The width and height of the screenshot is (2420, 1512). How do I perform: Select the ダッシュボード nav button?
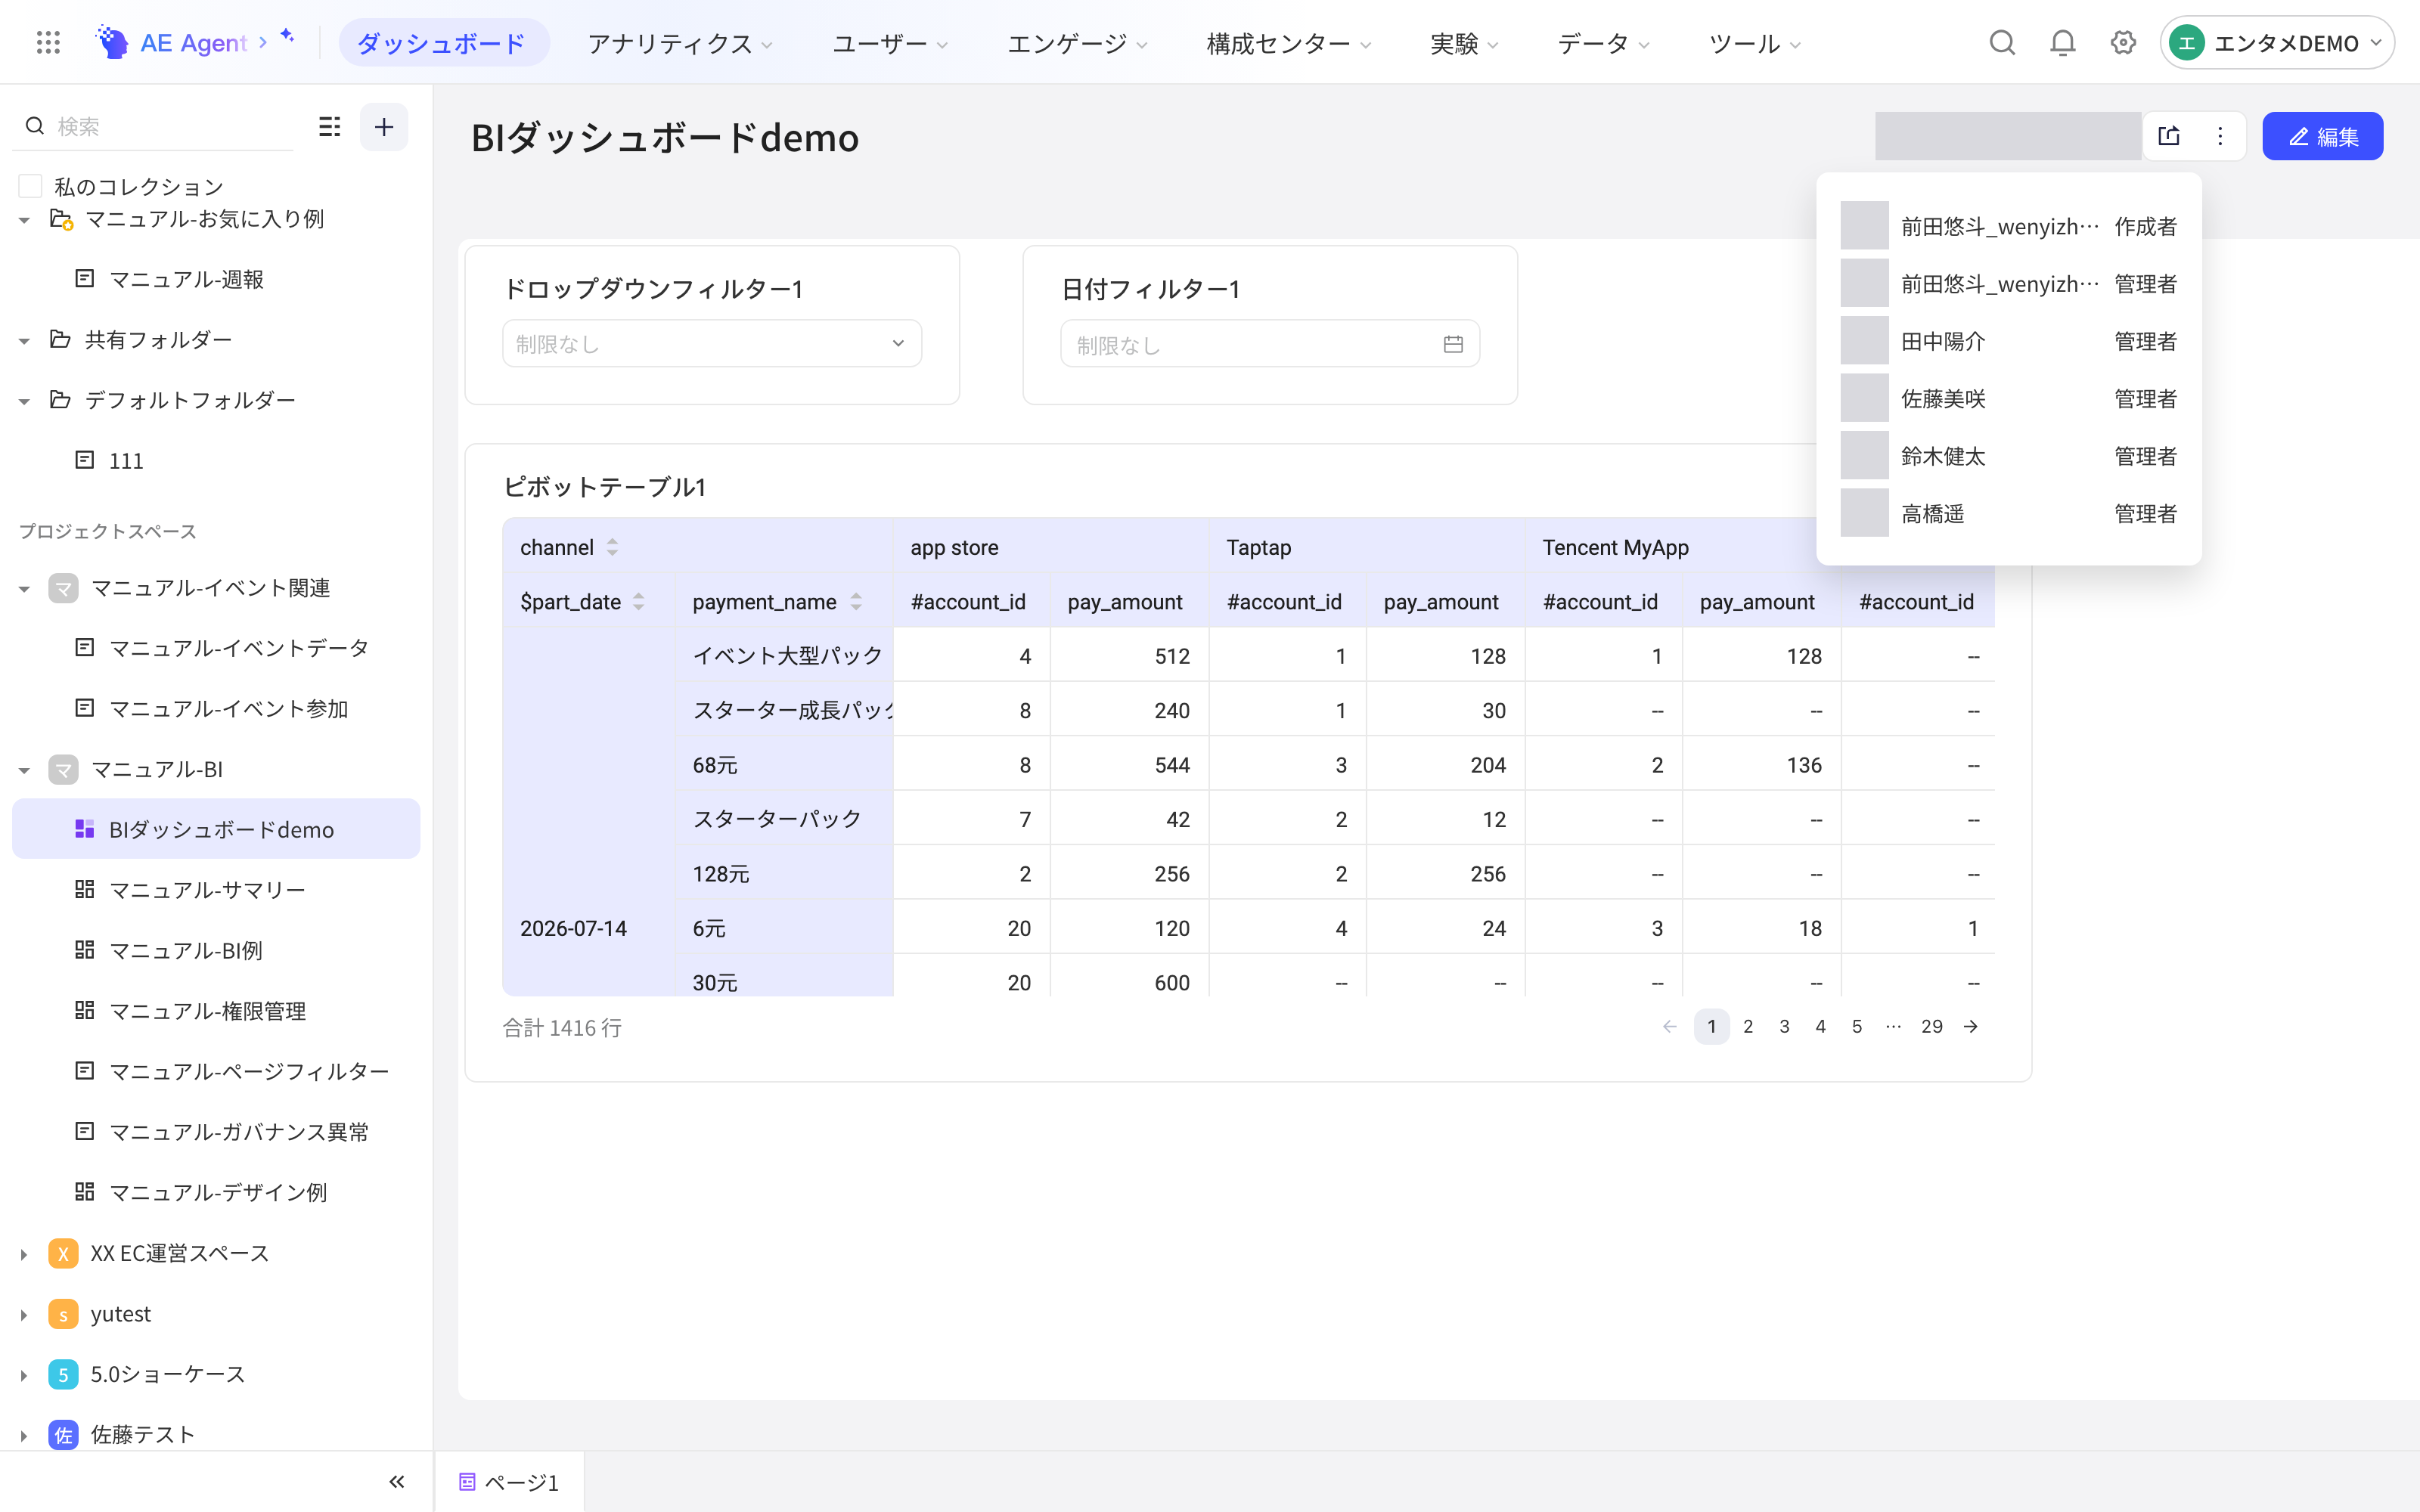pos(443,43)
